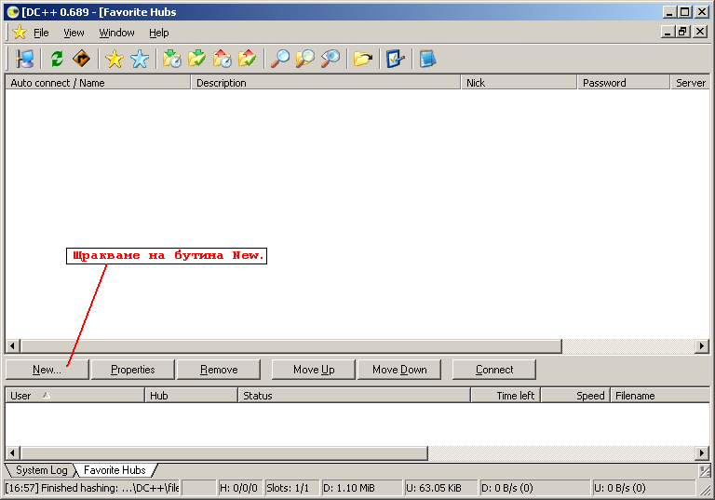715x500 pixels.
Task: Sort transfers by User column header
Action: click(x=74, y=396)
